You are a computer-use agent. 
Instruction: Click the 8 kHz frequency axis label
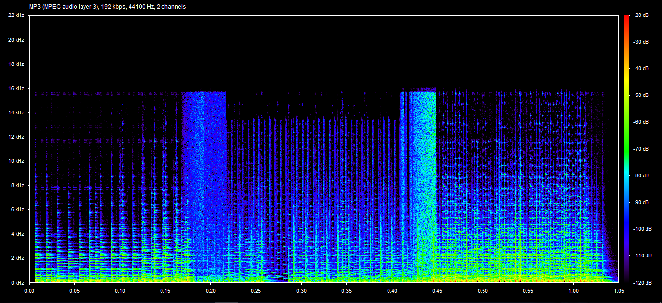(17, 185)
